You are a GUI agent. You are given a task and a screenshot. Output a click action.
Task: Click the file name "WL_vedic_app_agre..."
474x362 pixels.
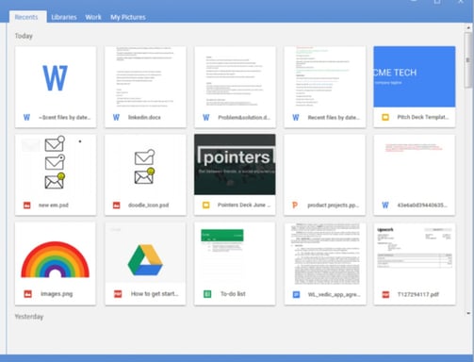click(x=335, y=295)
